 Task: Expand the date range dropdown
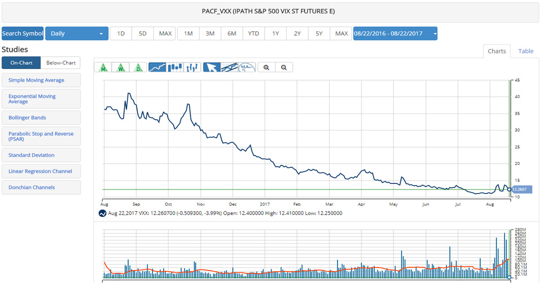(x=395, y=34)
